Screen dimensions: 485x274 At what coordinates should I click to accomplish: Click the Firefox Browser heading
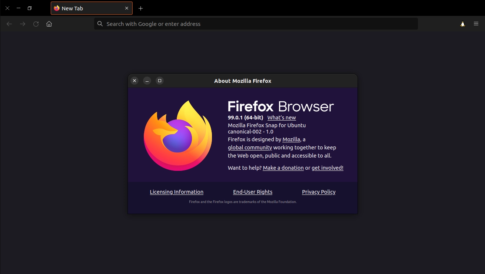click(x=281, y=106)
